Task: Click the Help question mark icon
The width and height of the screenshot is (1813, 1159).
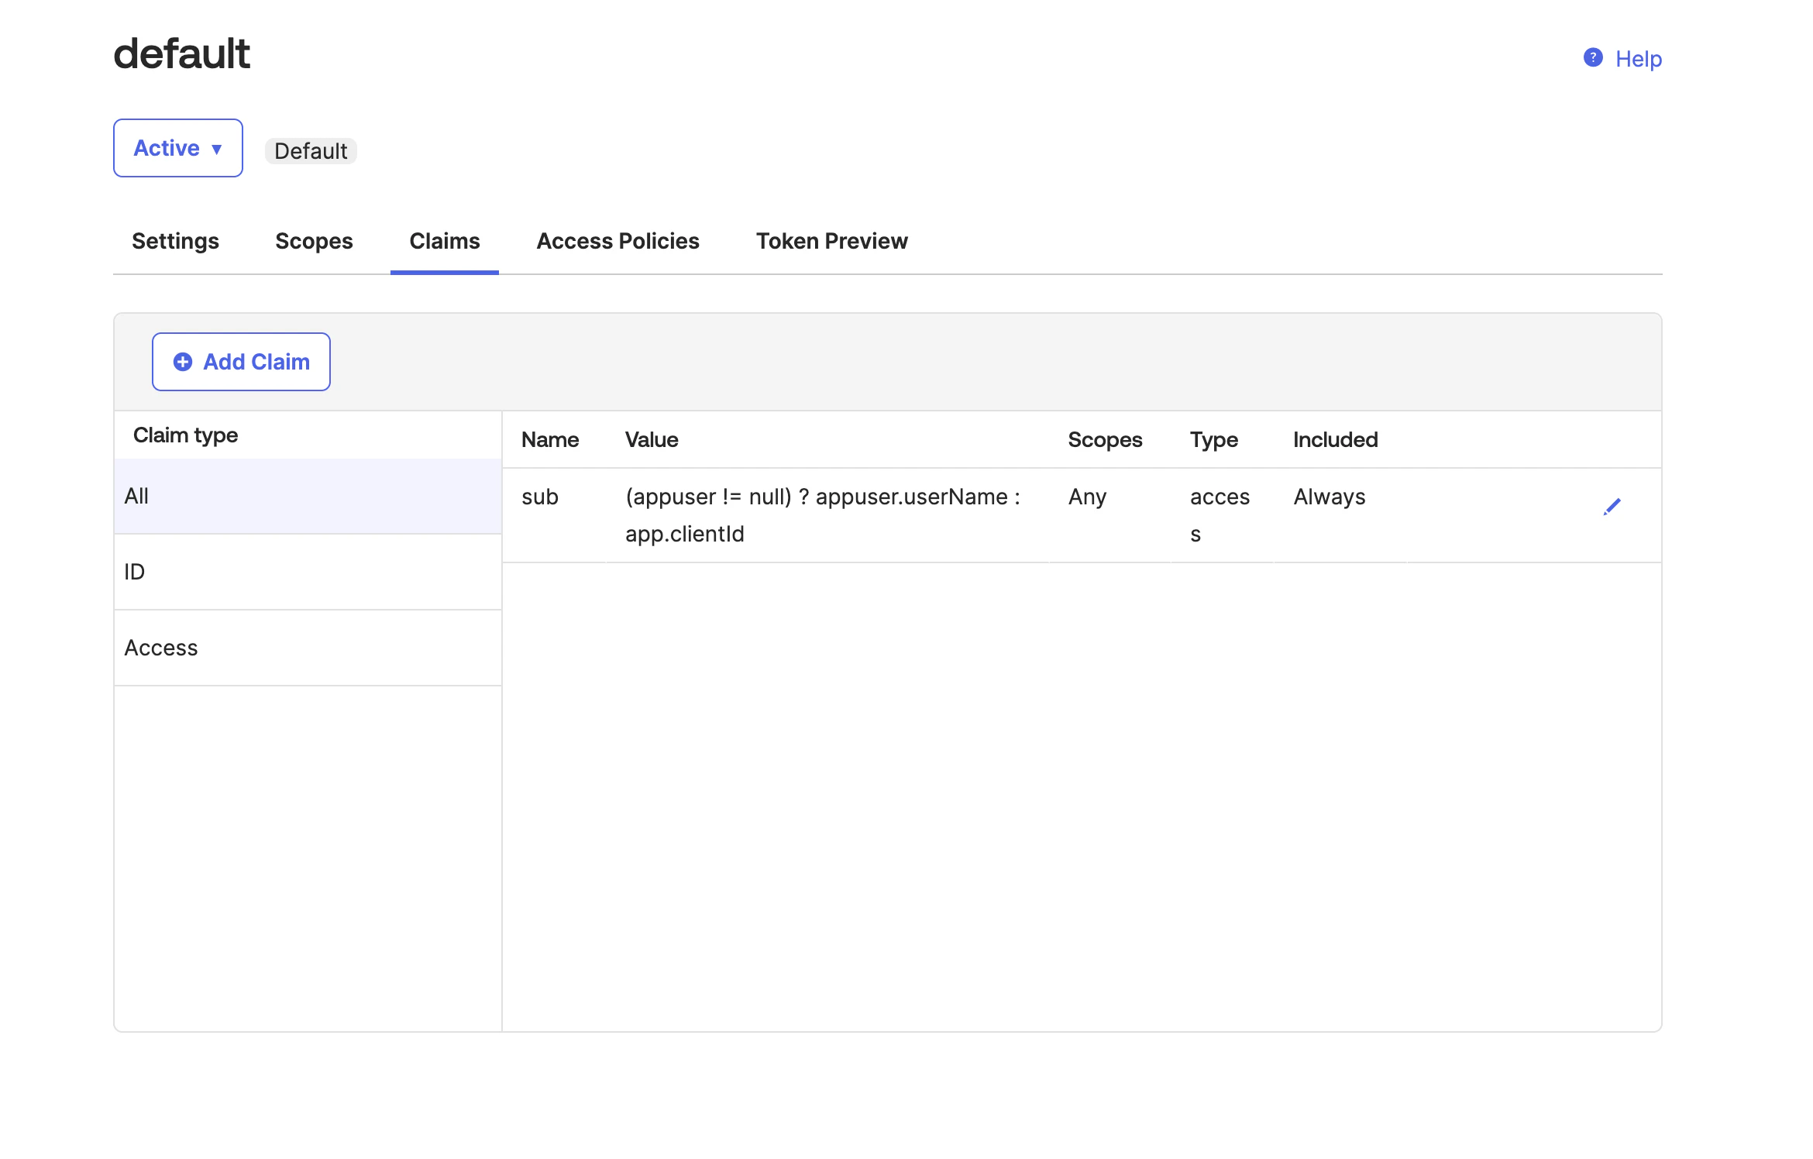Action: (x=1592, y=58)
